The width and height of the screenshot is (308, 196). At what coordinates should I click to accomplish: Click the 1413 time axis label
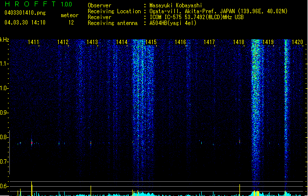pos(92,42)
